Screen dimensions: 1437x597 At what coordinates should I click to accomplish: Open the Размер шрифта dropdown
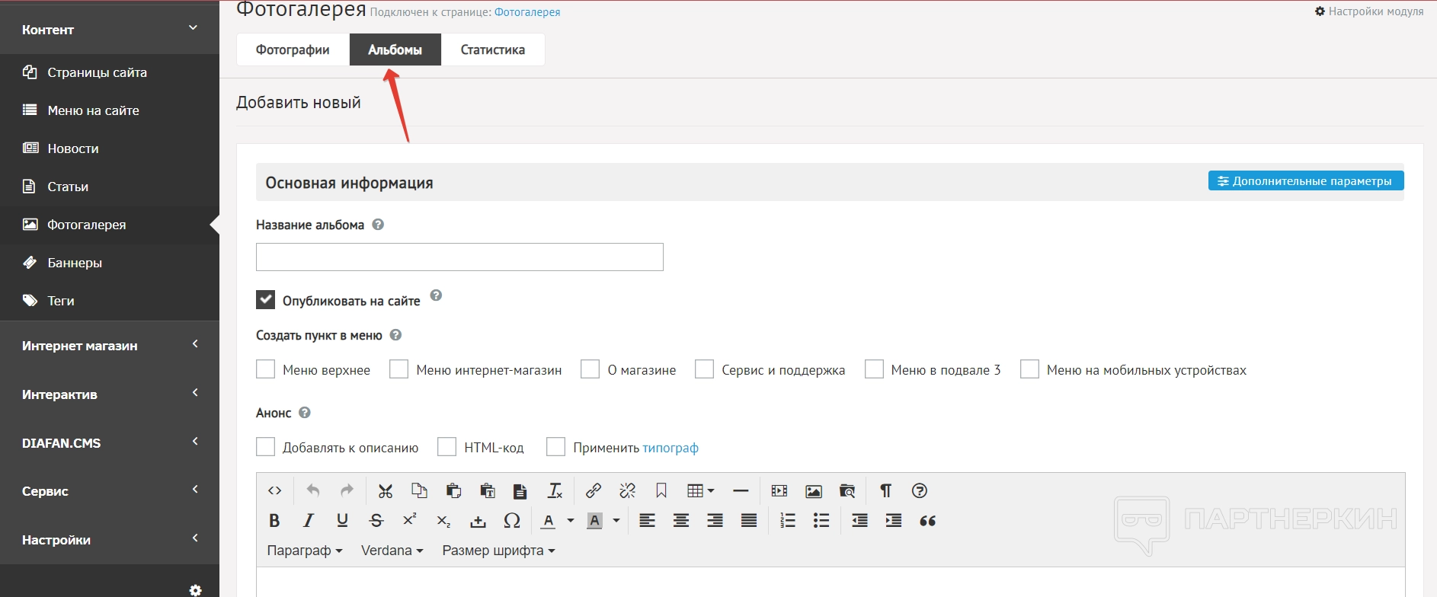click(498, 551)
